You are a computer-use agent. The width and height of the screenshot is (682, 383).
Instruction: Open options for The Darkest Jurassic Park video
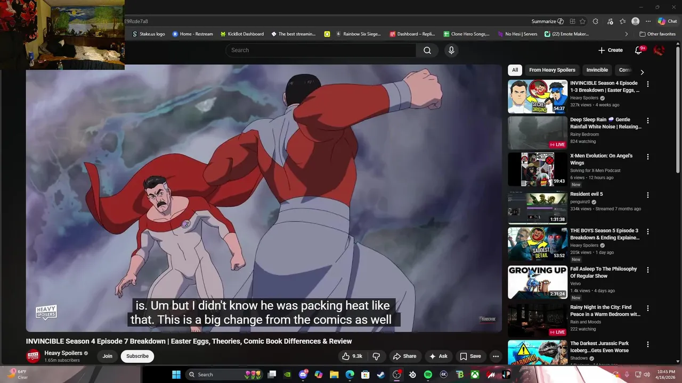coord(648,345)
